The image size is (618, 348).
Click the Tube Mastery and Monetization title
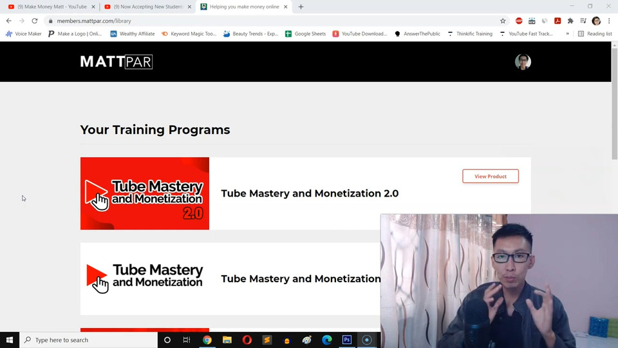301,278
